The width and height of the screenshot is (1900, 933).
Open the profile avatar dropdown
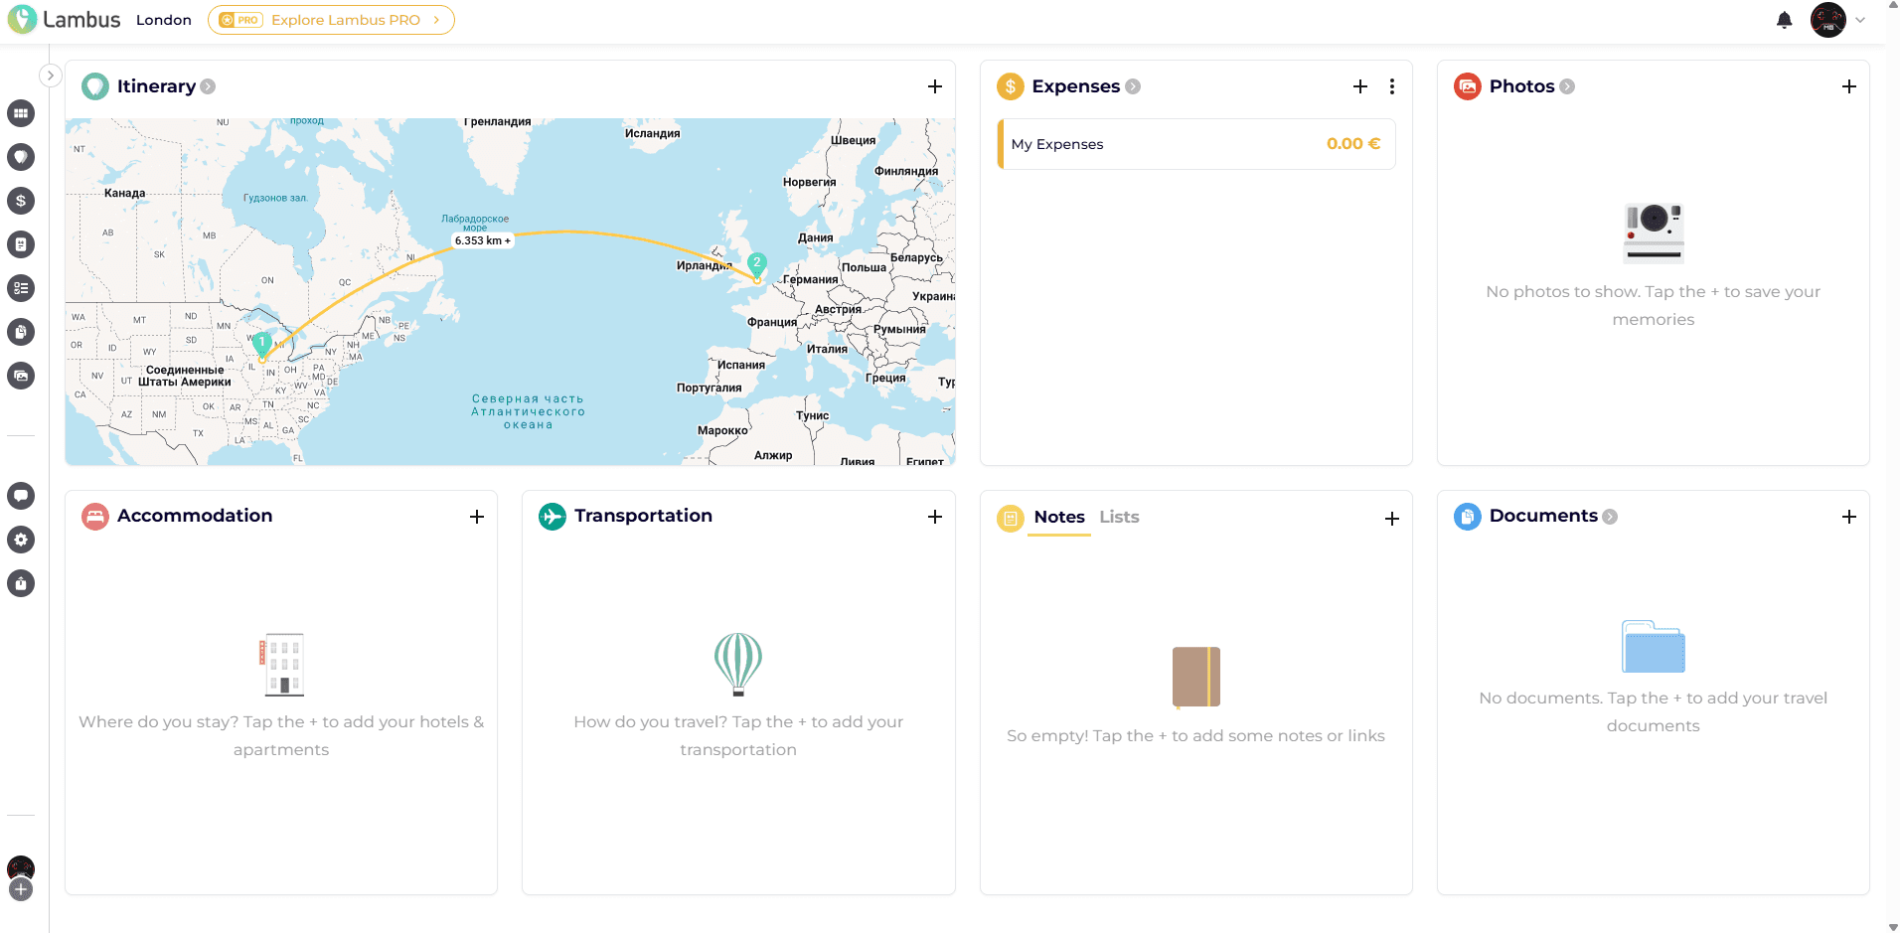(1837, 20)
